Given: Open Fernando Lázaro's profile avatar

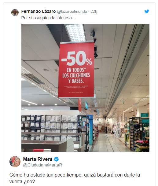Looking at the screenshot, I should click(15, 13).
